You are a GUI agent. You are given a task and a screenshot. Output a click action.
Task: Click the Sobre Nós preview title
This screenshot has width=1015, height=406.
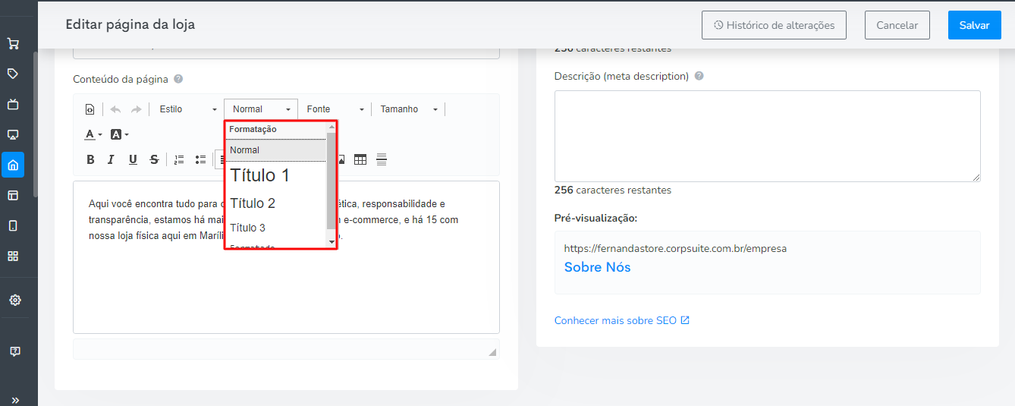(x=597, y=267)
